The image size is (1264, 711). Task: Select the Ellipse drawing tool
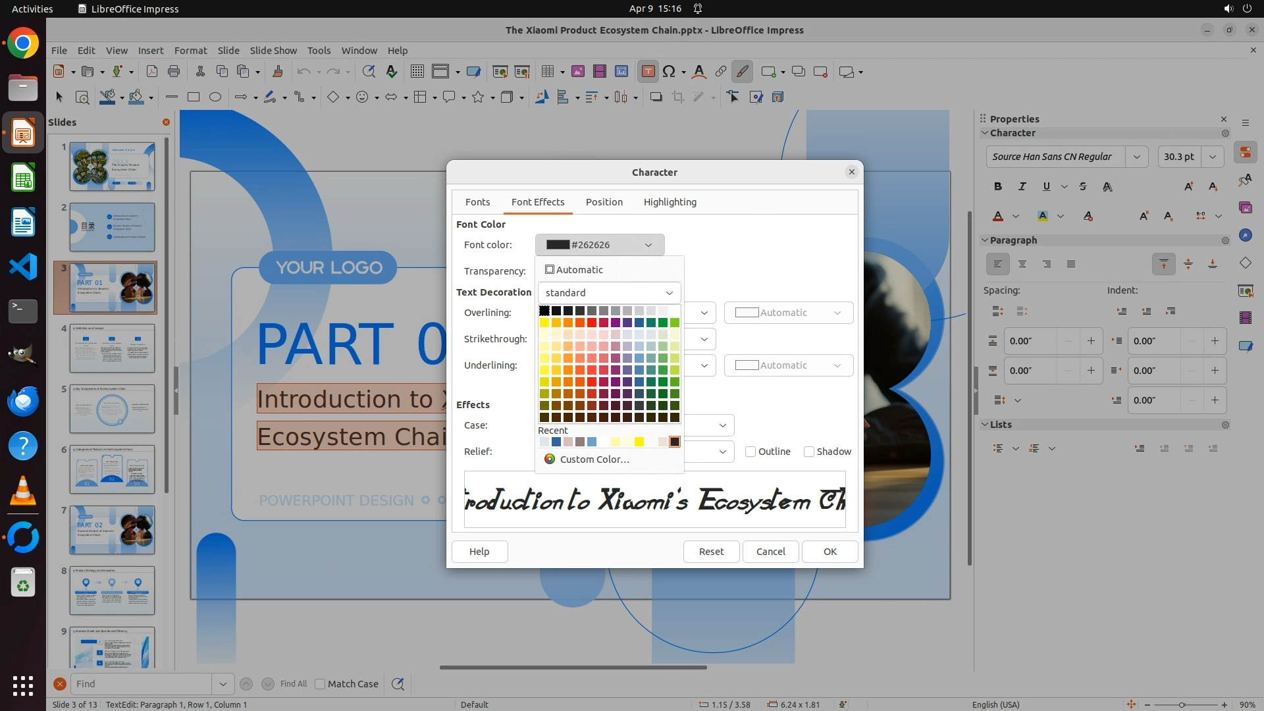point(215,97)
